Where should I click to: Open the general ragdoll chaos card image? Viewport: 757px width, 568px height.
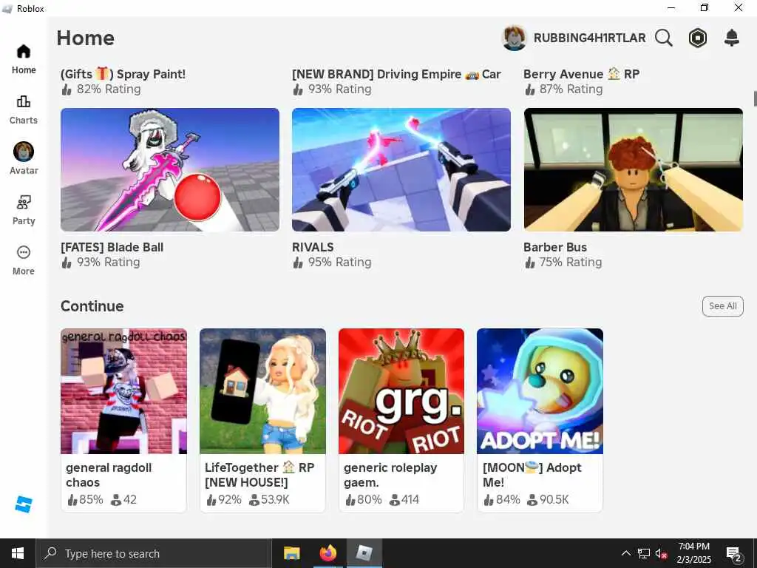click(123, 391)
